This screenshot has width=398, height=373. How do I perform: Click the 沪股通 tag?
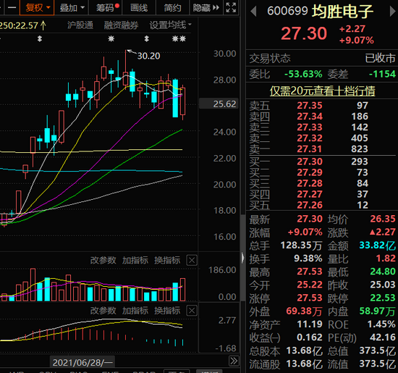80,25
